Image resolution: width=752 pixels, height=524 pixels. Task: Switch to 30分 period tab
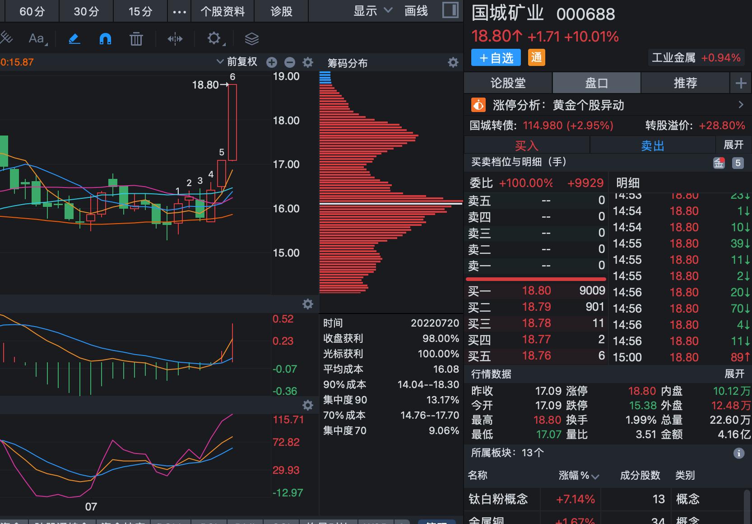point(86,11)
